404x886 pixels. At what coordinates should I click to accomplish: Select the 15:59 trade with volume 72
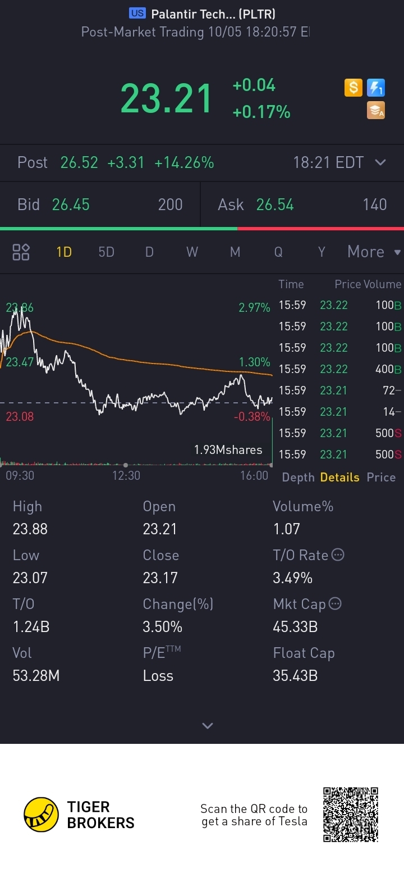click(x=340, y=390)
